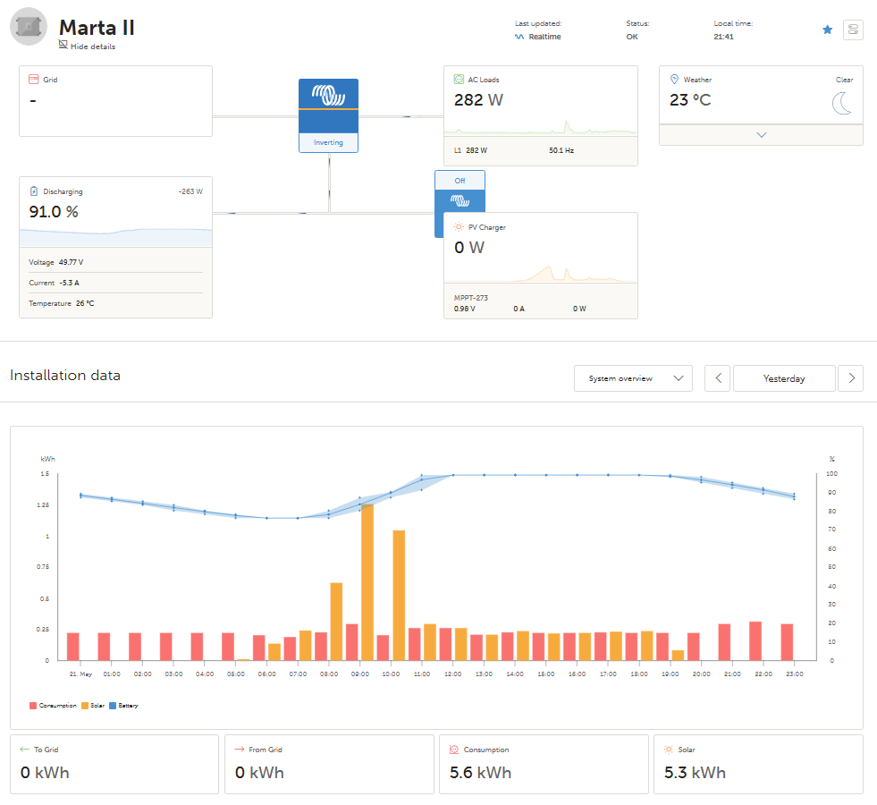Click the From Grid arrow icon
The image size is (877, 805).
[240, 749]
